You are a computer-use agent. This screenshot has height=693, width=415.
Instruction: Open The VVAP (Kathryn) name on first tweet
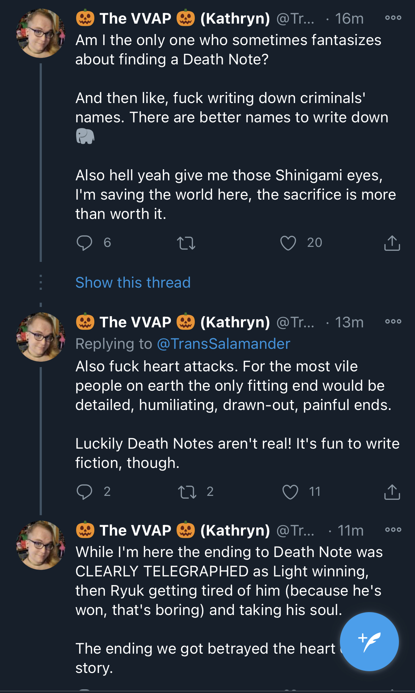coord(173,18)
